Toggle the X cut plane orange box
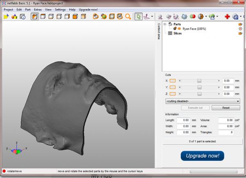Viewport: 246px width, 178px height. (x=173, y=81)
